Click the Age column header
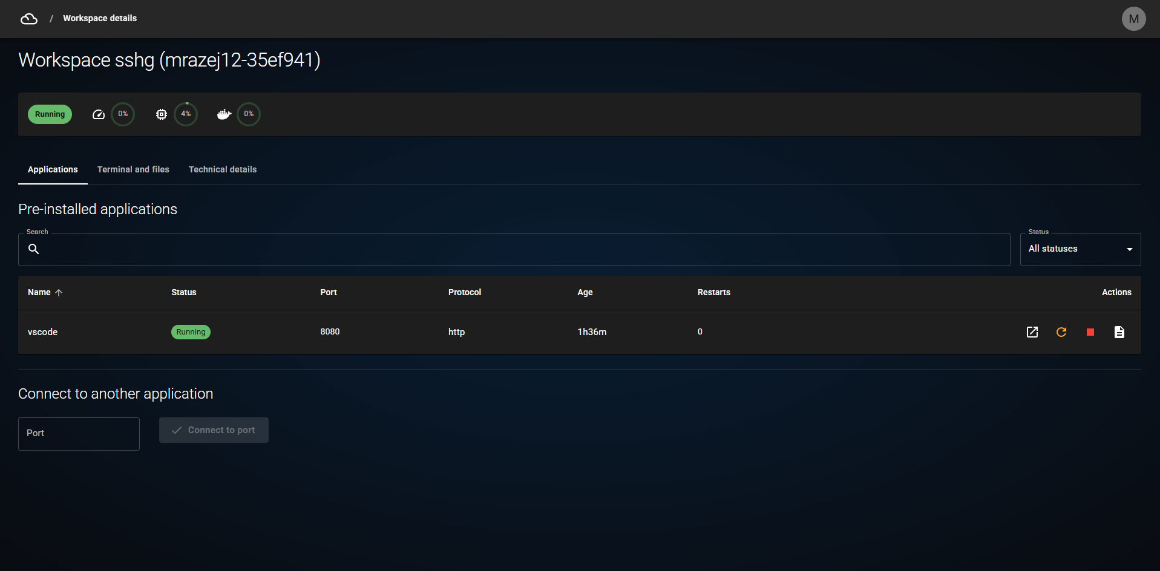 click(585, 292)
